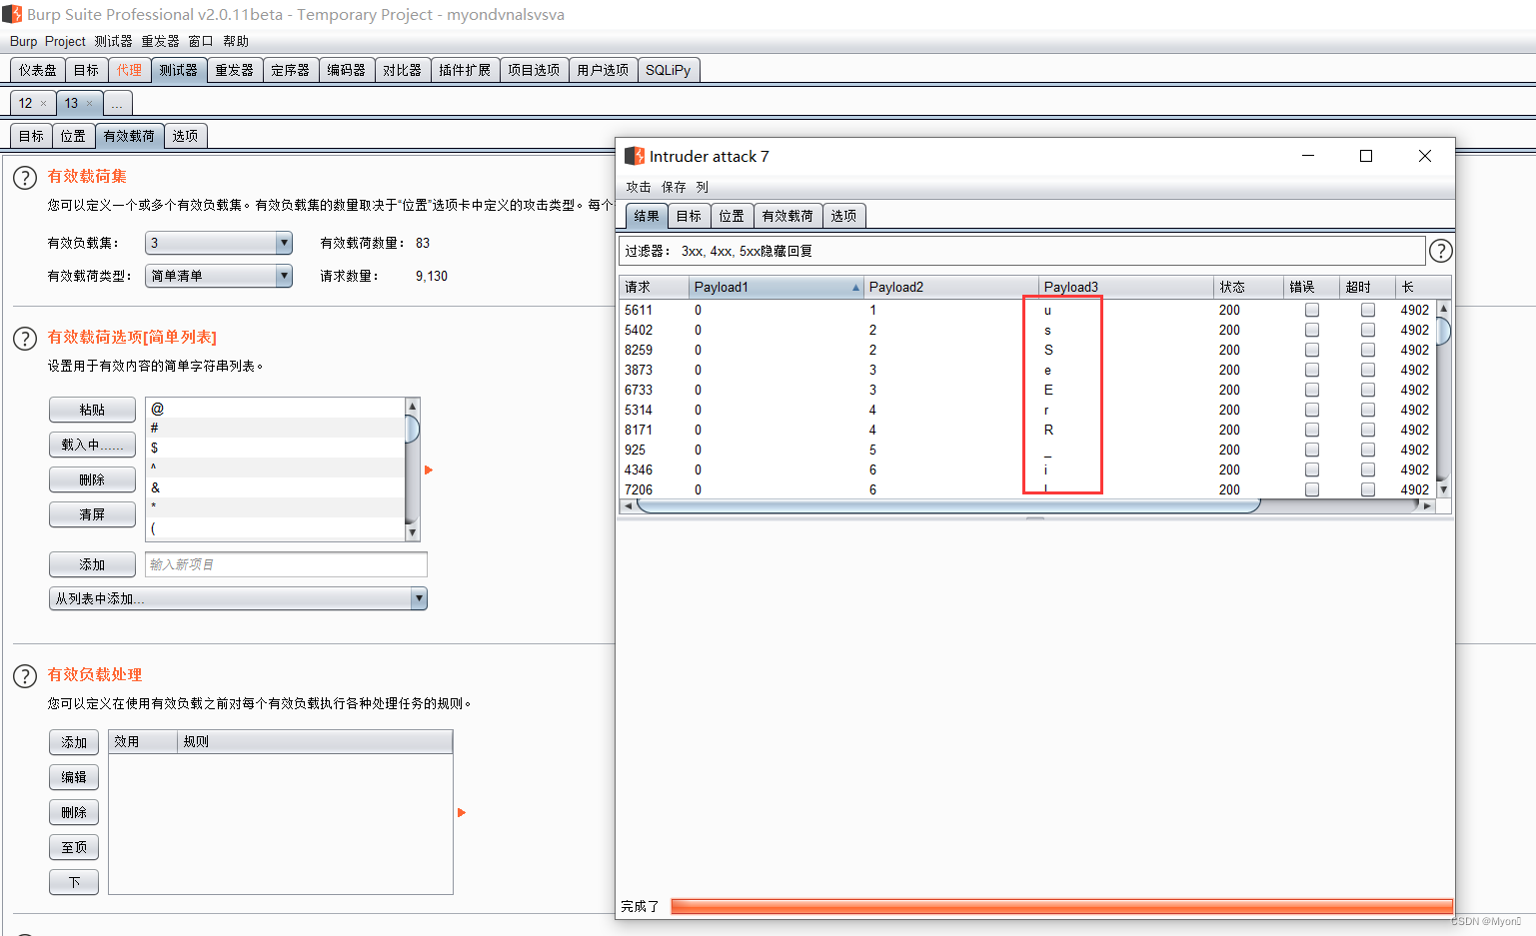This screenshot has height=936, width=1536.
Task: Tick the 超时 checkbox for request 6733
Action: (x=1368, y=390)
